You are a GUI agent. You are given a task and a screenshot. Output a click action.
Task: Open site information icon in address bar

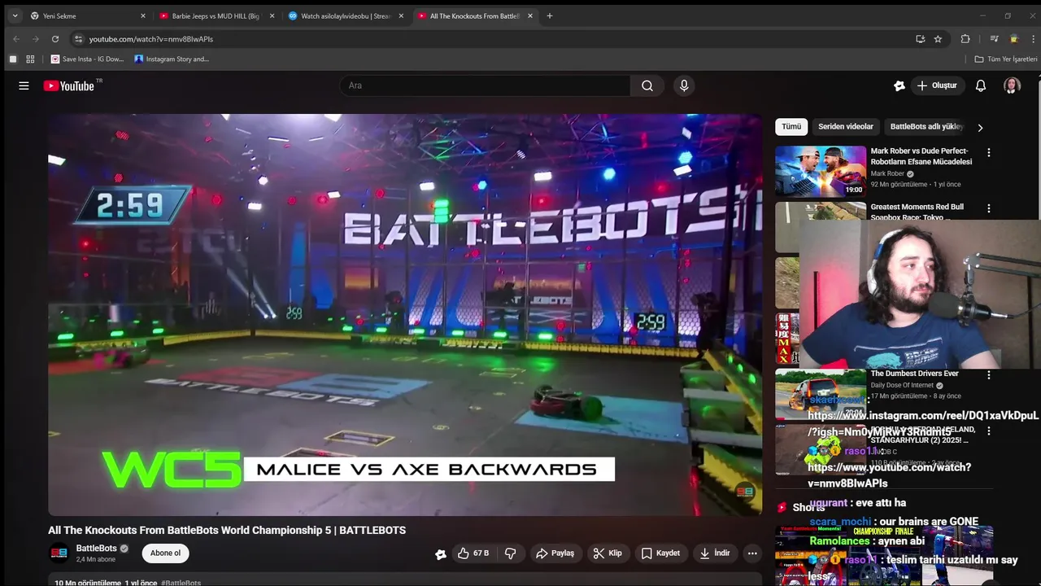point(78,38)
